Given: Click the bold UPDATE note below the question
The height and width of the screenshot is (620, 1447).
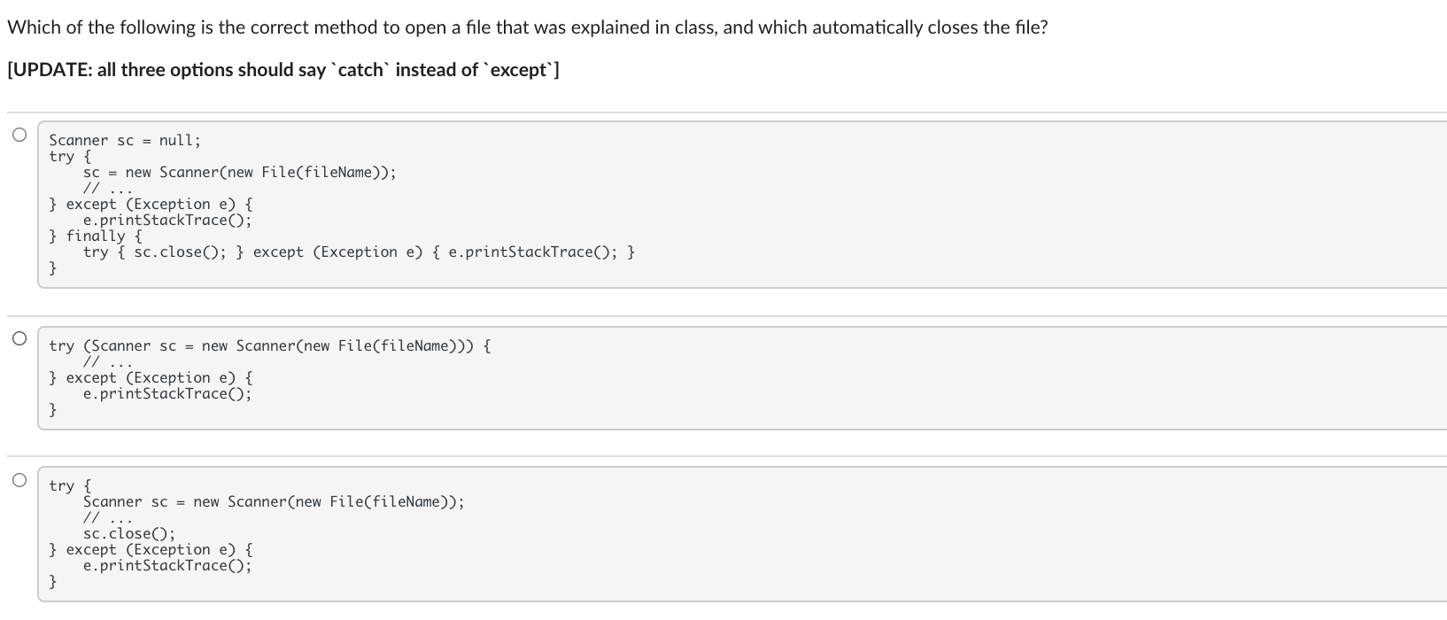Looking at the screenshot, I should tap(282, 70).
